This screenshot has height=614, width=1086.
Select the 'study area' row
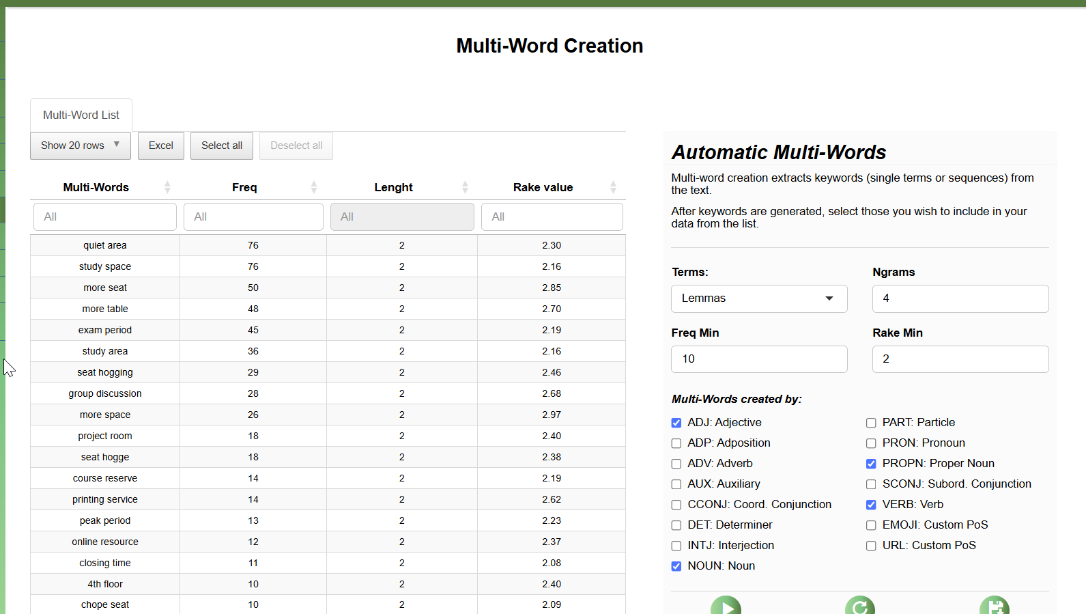(328, 351)
